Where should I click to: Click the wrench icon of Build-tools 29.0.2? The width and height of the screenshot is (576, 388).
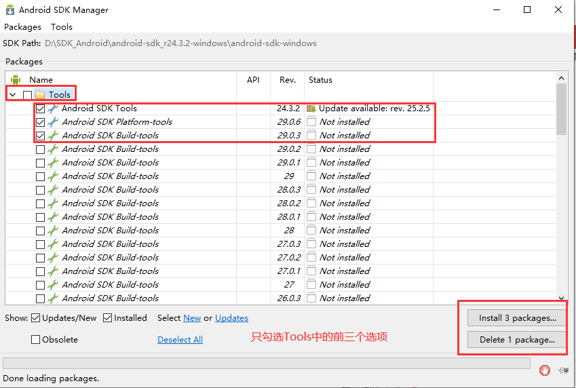[x=53, y=149]
